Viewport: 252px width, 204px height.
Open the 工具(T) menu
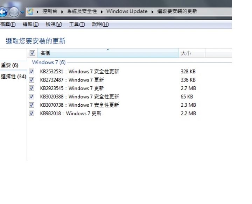(x=77, y=24)
